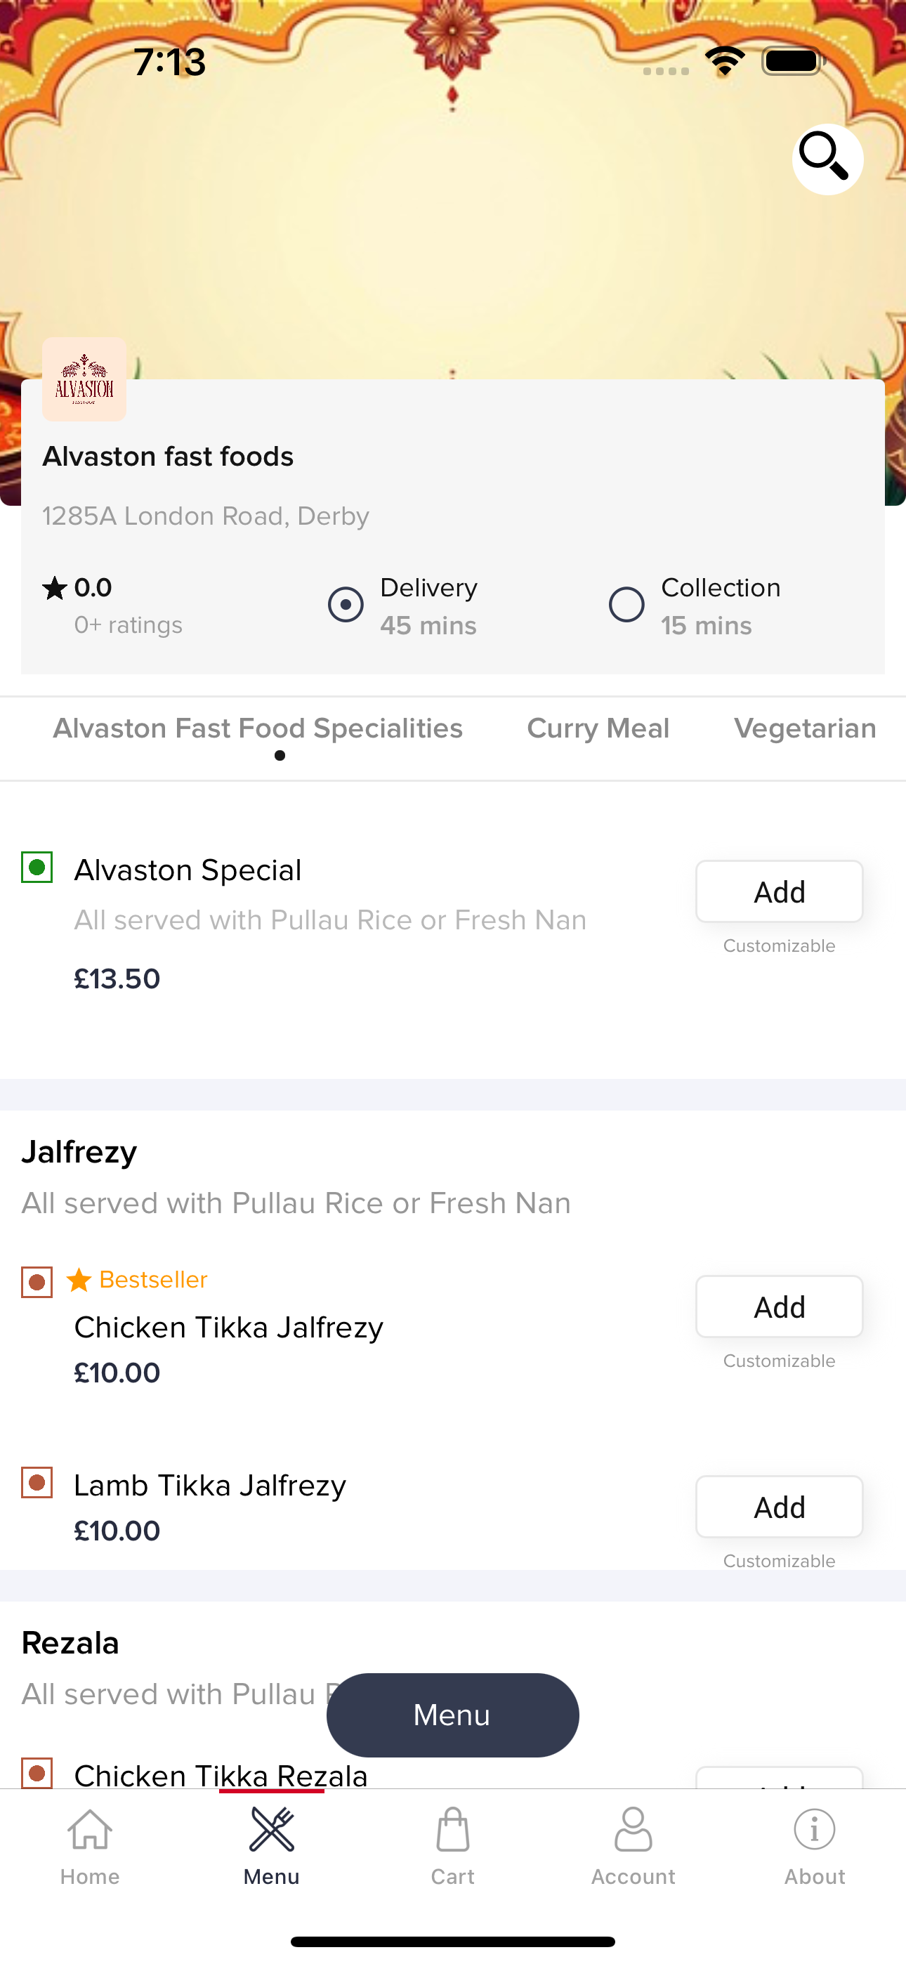Add Lamb Tikka Jalfrezy to the order
906x1964 pixels.
pyautogui.click(x=779, y=1507)
